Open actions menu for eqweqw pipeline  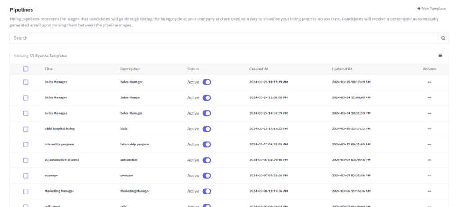point(429,176)
